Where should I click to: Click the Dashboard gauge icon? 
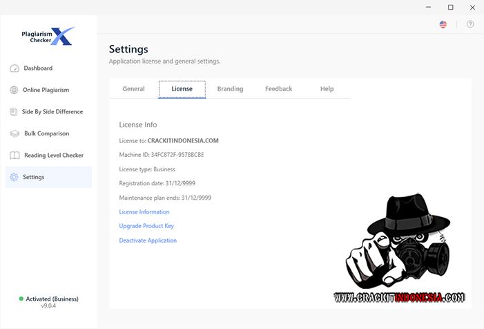click(14, 68)
